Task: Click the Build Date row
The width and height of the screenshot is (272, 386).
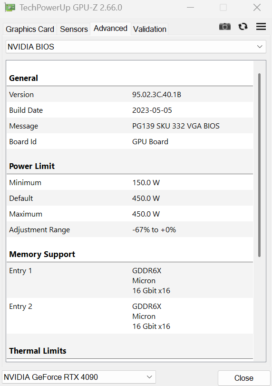Action: [x=130, y=110]
